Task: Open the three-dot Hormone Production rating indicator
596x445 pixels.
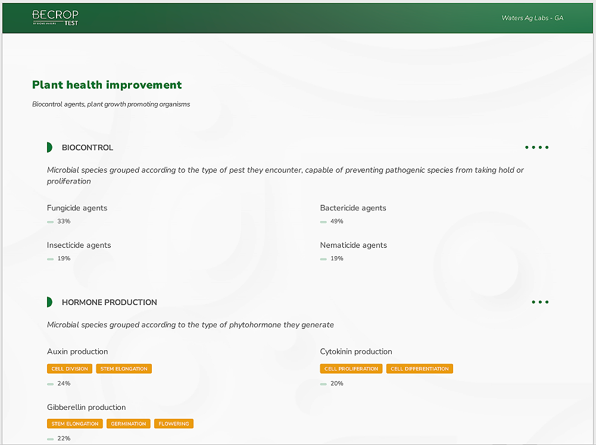Action: pyautogui.click(x=540, y=302)
